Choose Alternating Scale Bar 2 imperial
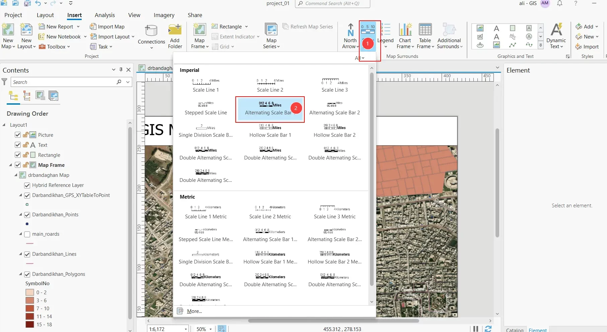 point(334,108)
